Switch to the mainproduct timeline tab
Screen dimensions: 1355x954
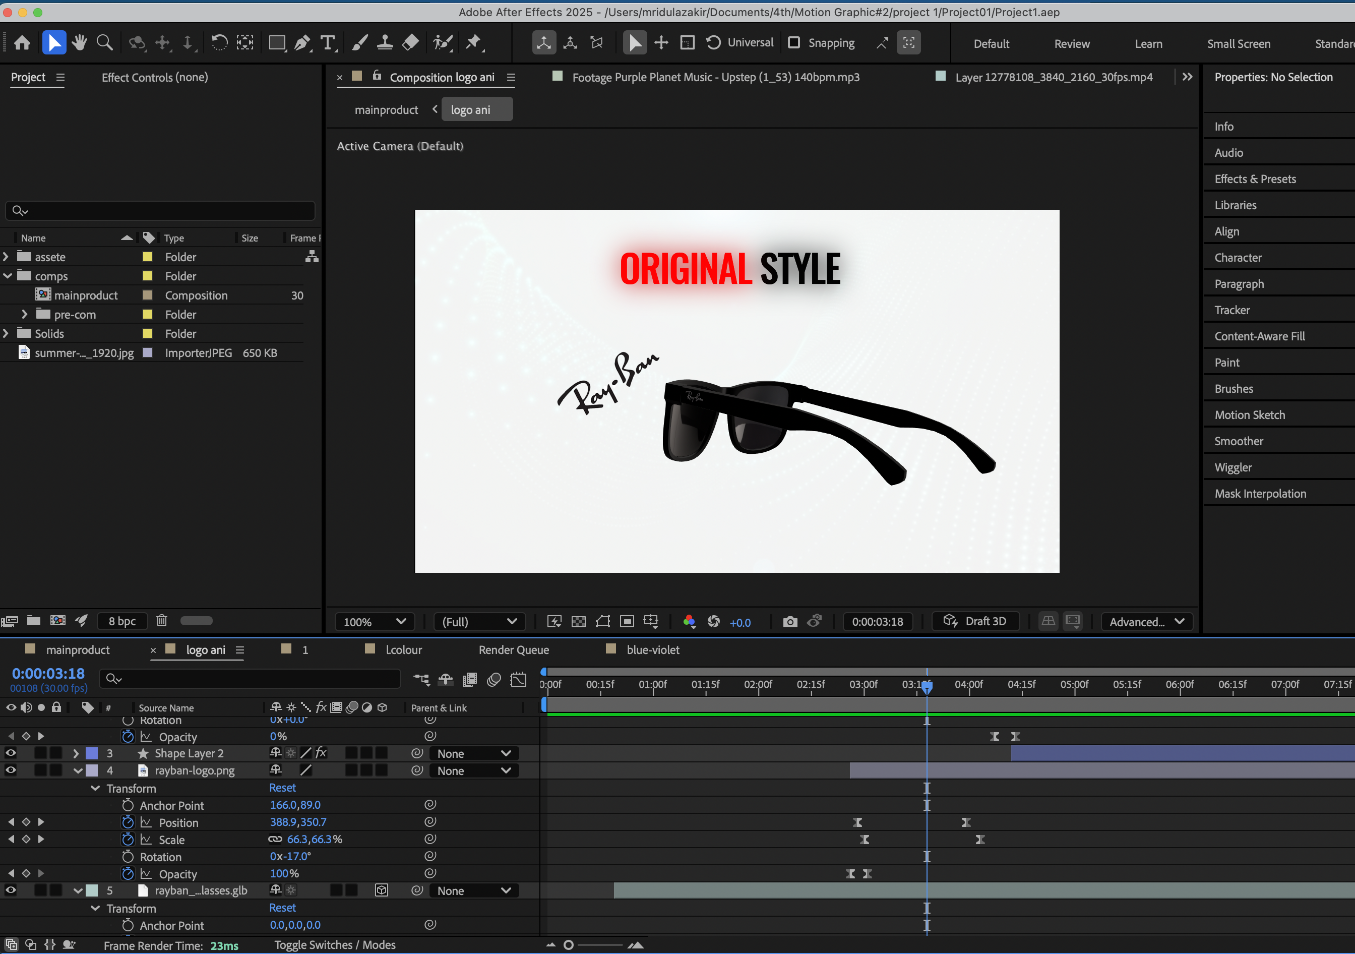tap(77, 649)
